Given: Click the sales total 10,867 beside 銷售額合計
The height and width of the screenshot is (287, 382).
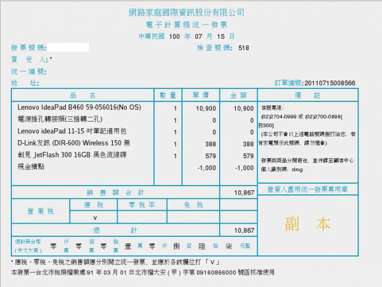Looking at the screenshot, I should point(244,193).
